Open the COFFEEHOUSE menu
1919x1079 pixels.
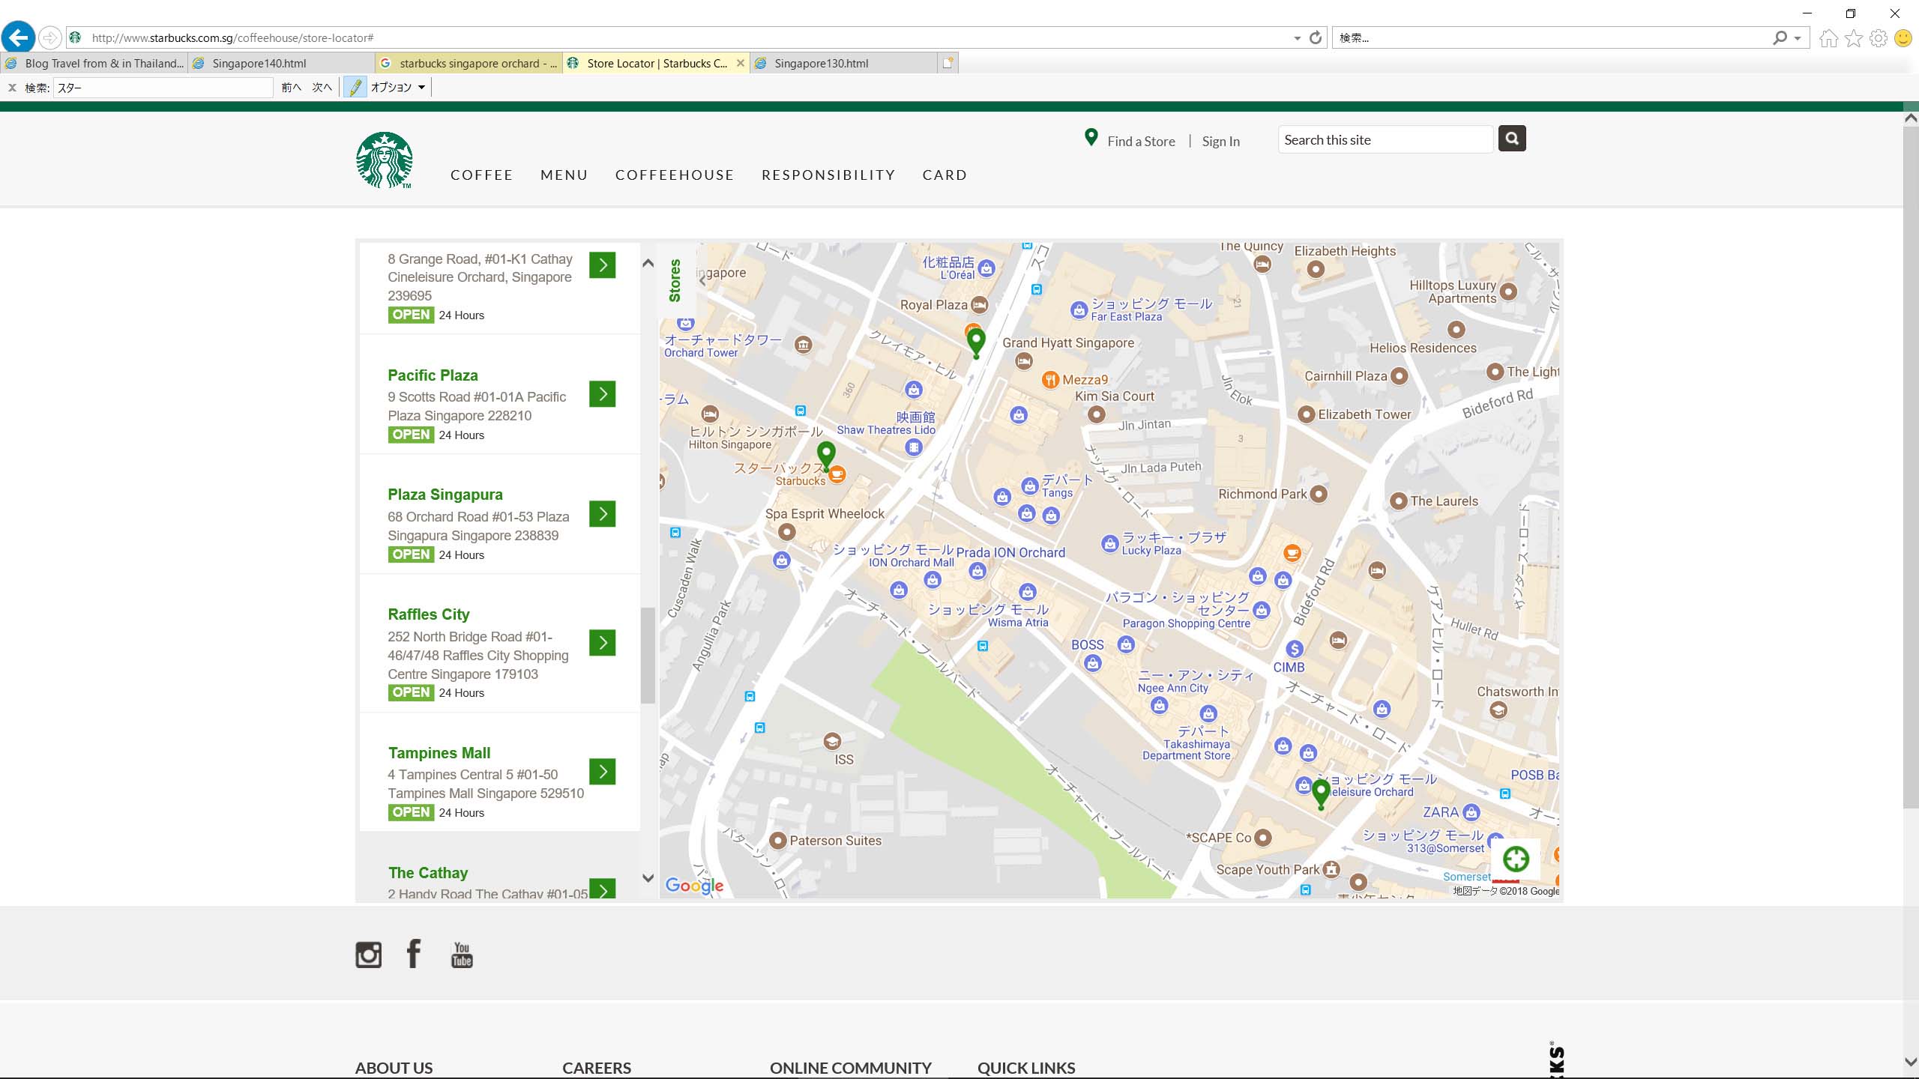click(675, 175)
